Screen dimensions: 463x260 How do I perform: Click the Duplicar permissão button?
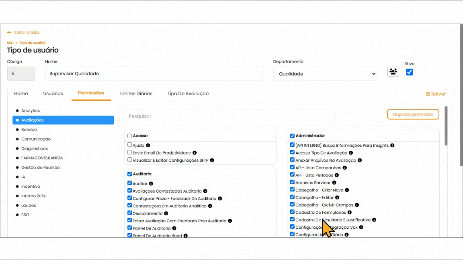[413, 114]
